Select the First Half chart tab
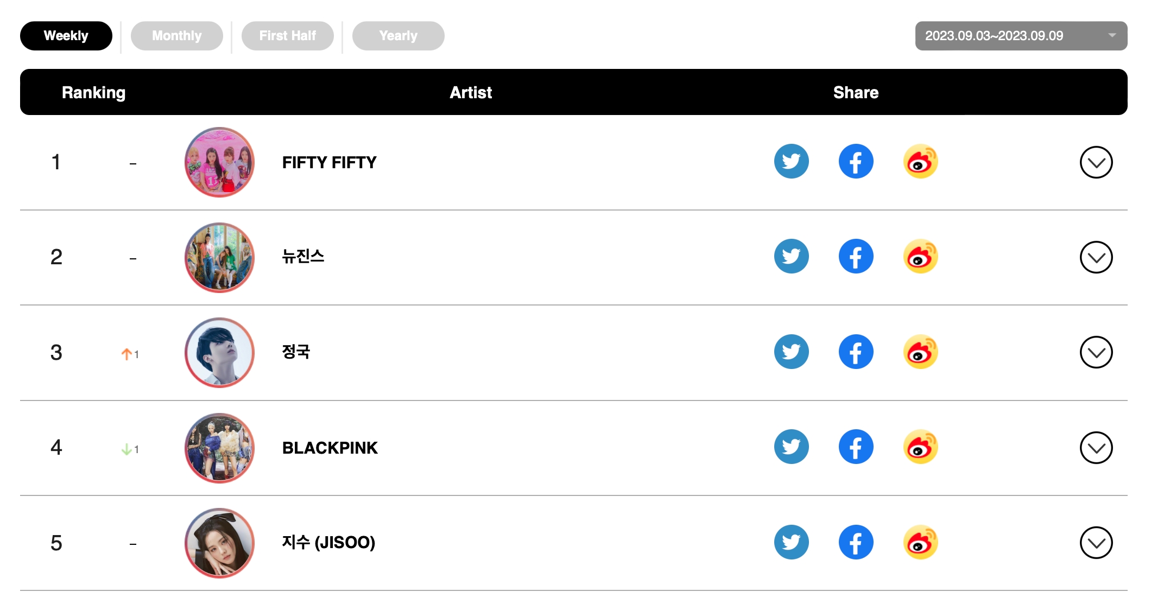 pyautogui.click(x=287, y=36)
